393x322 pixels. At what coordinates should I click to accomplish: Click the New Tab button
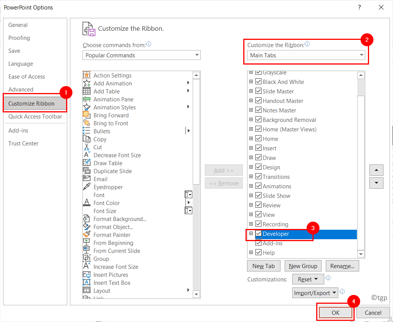(263, 266)
